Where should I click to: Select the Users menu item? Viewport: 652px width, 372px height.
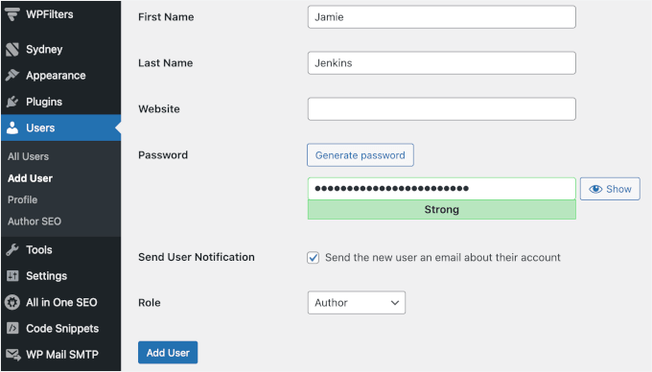click(x=60, y=128)
